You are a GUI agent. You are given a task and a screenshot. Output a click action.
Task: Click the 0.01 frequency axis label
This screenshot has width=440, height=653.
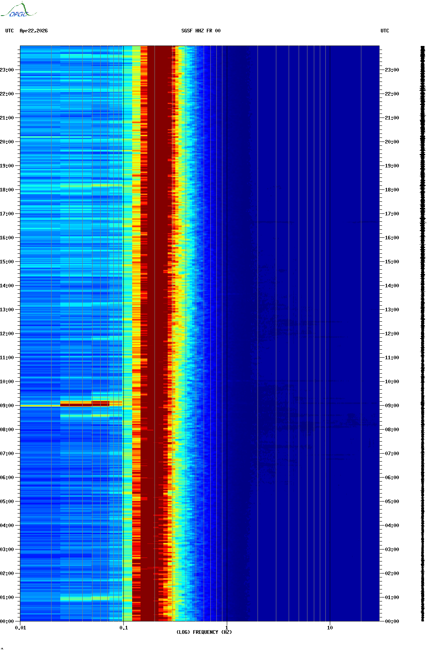coord(20,628)
